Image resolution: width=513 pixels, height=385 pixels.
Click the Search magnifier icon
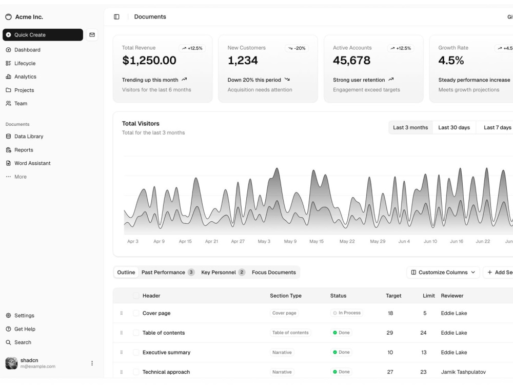[9, 342]
